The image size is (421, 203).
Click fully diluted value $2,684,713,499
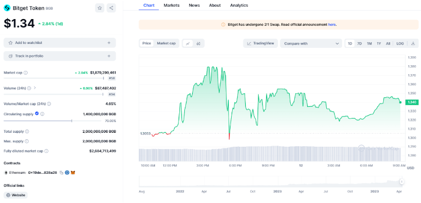(103, 151)
